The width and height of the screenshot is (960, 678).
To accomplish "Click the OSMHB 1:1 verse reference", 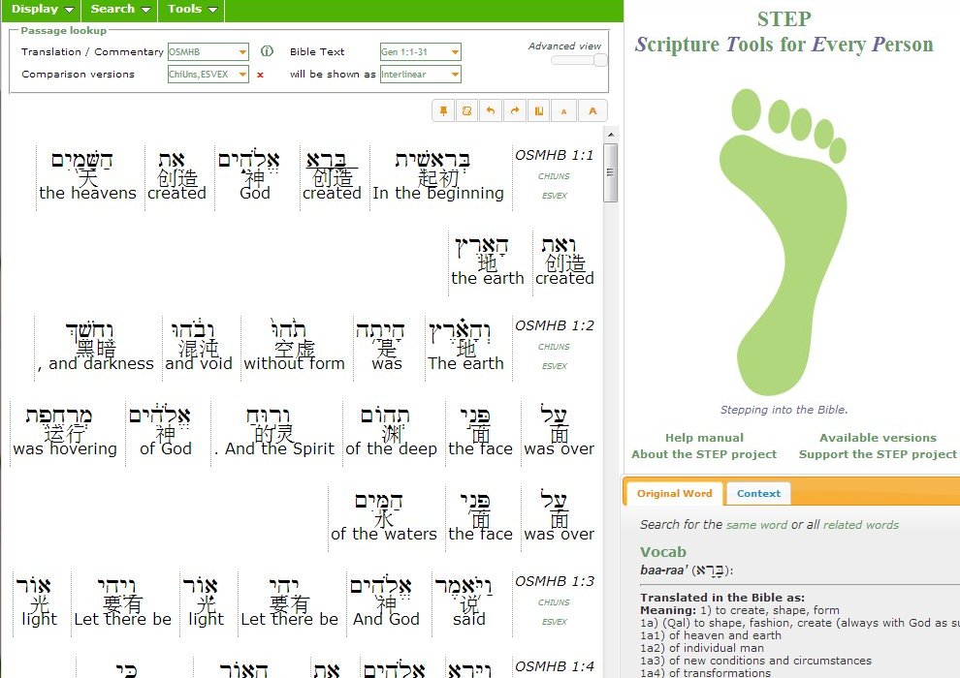I will [554, 155].
